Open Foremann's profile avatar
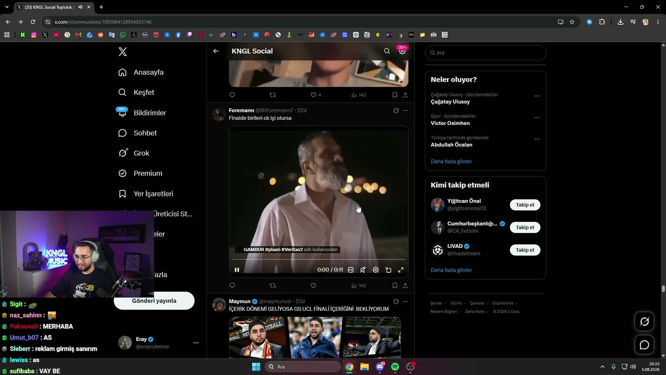Image resolution: width=666 pixels, height=375 pixels. (219, 114)
